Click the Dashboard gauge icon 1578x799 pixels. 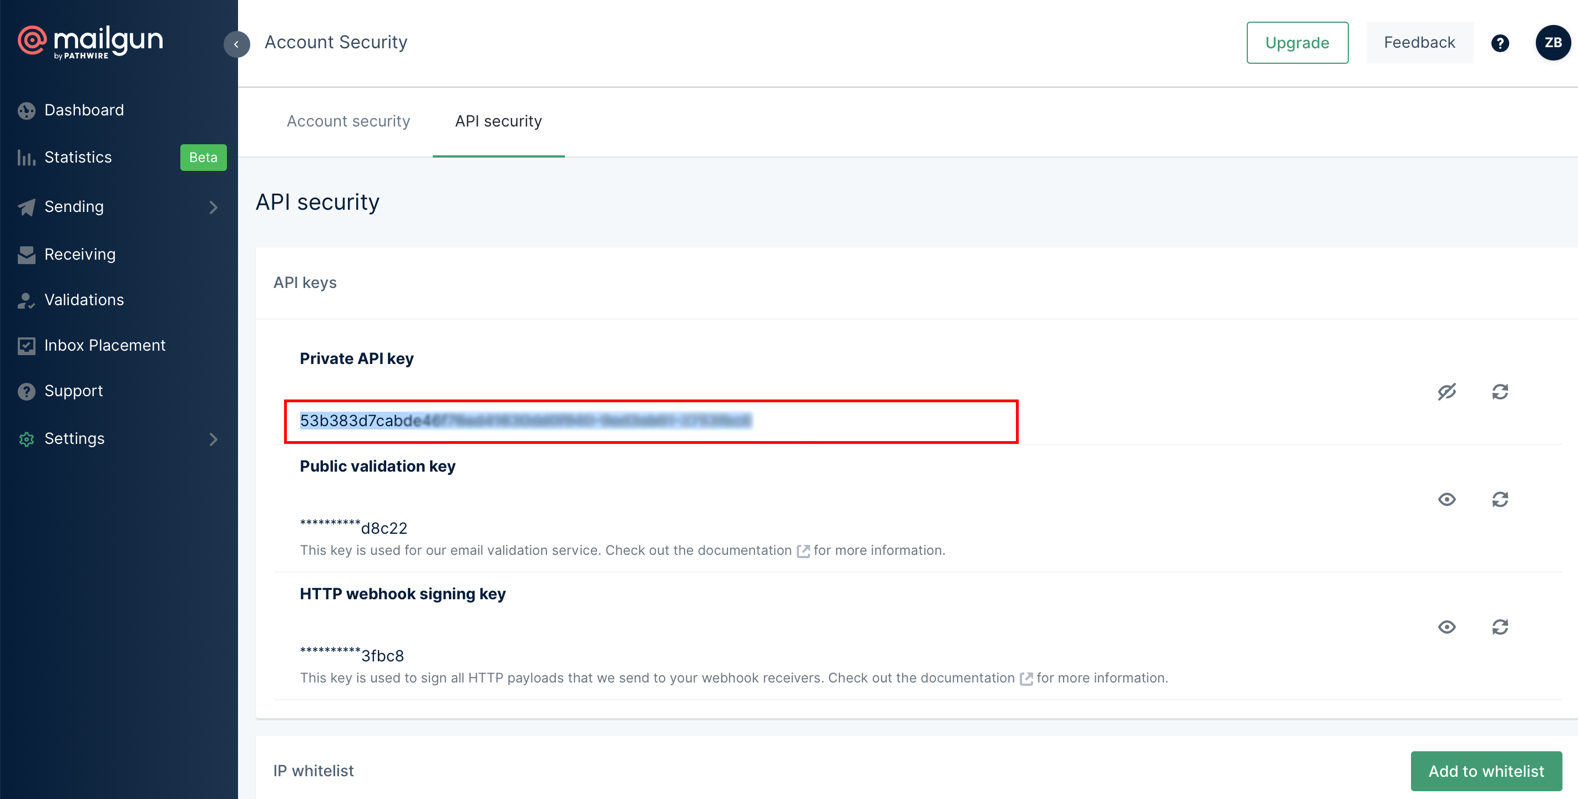(26, 111)
